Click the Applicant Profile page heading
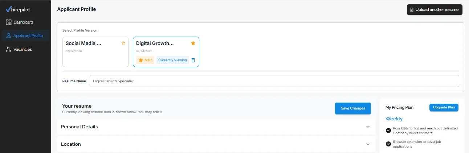469x153 pixels. (77, 9)
